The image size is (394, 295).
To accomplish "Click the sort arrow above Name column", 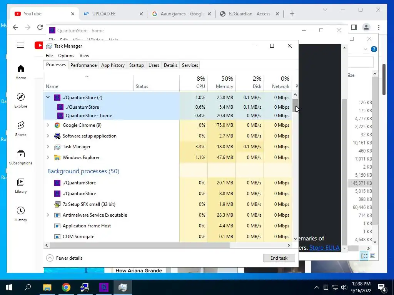I will [x=87, y=76].
